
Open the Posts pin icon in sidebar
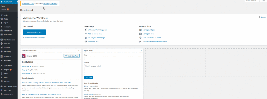coord(2,15)
